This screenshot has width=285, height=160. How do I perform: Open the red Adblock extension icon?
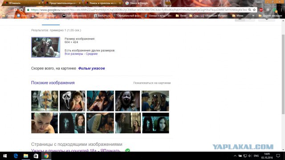point(261,10)
